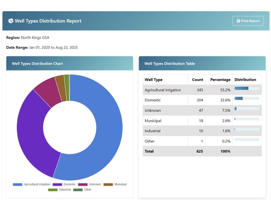Toggle Agricultural Irrigation legend swatch
This screenshot has width=271, height=210.
(17, 185)
